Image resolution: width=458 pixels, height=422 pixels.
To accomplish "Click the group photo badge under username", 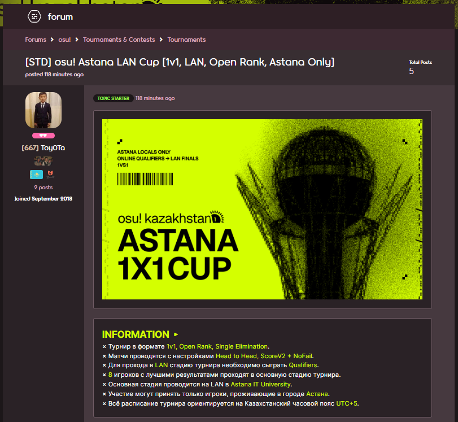I will [x=43, y=161].
